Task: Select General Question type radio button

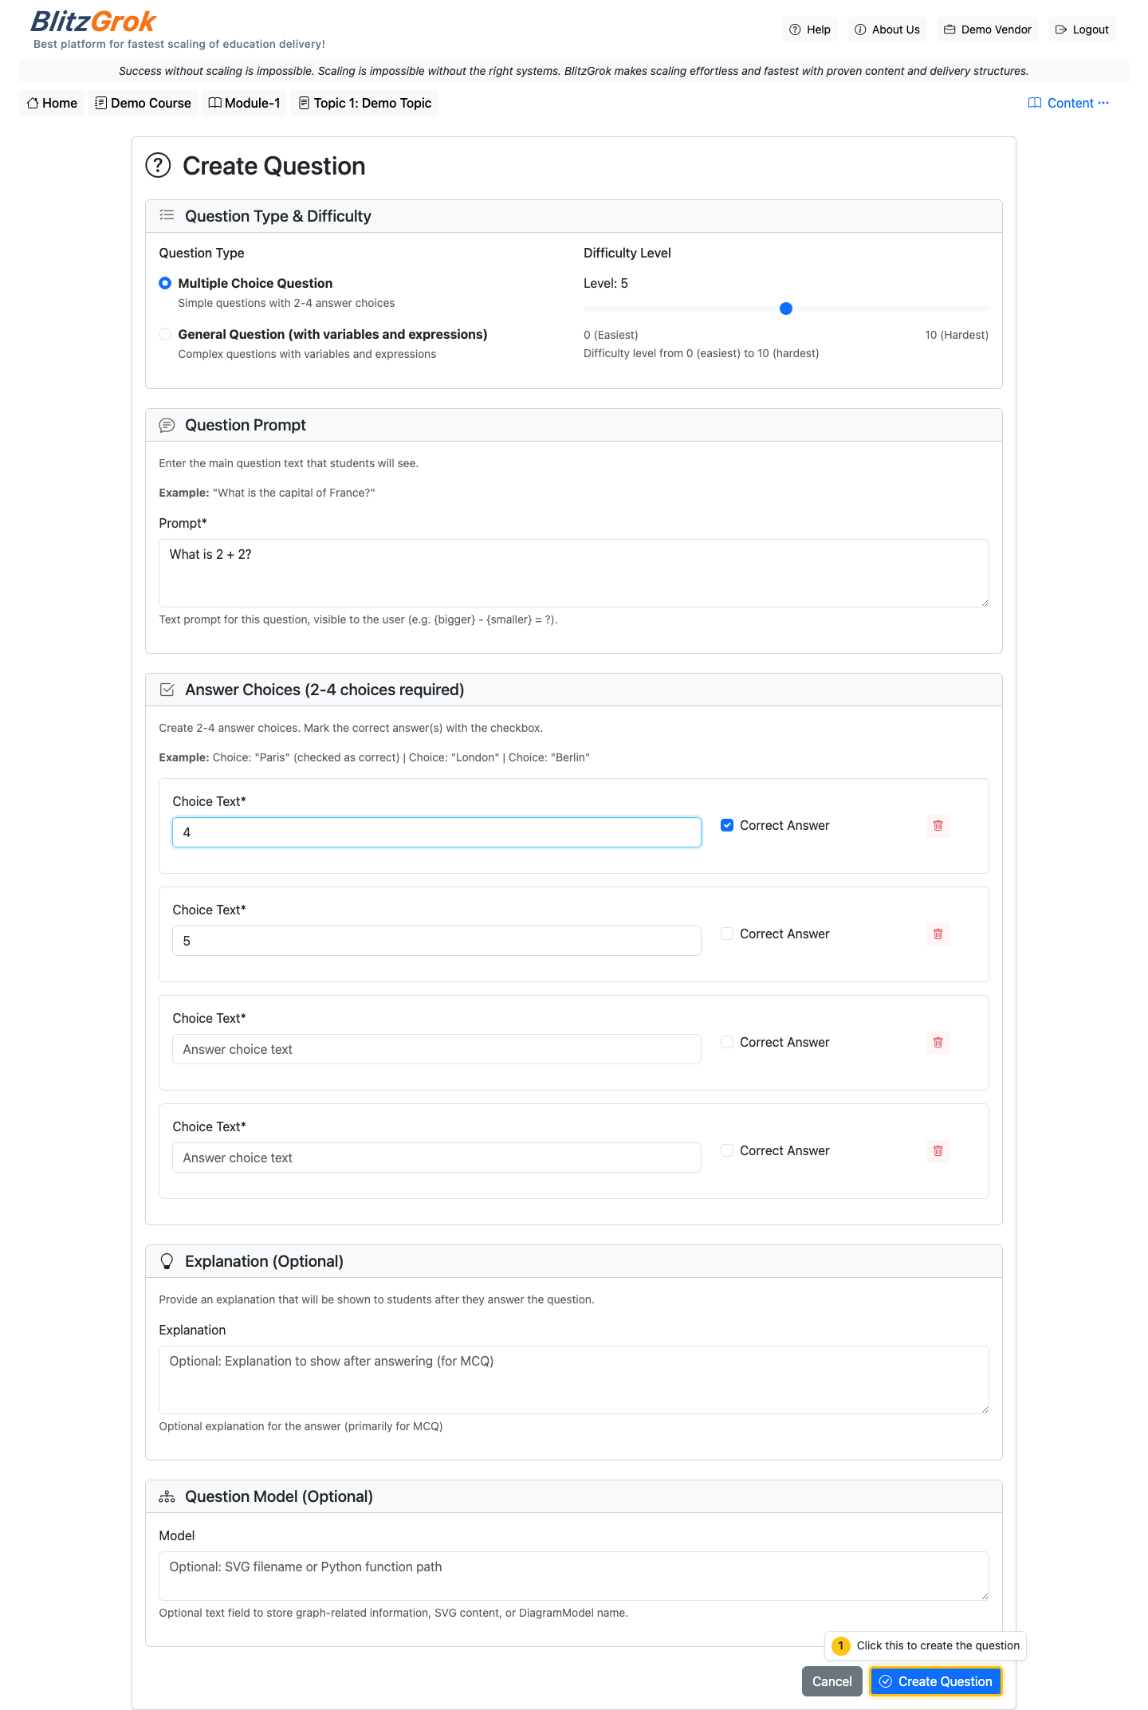Action: click(x=165, y=334)
